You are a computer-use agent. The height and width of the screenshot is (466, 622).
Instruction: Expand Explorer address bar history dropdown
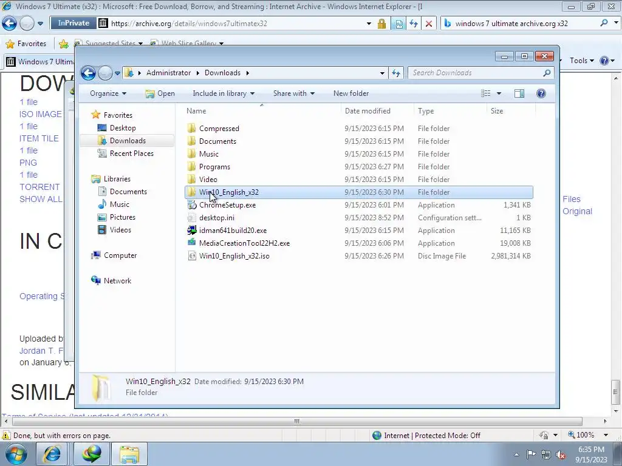coord(382,73)
